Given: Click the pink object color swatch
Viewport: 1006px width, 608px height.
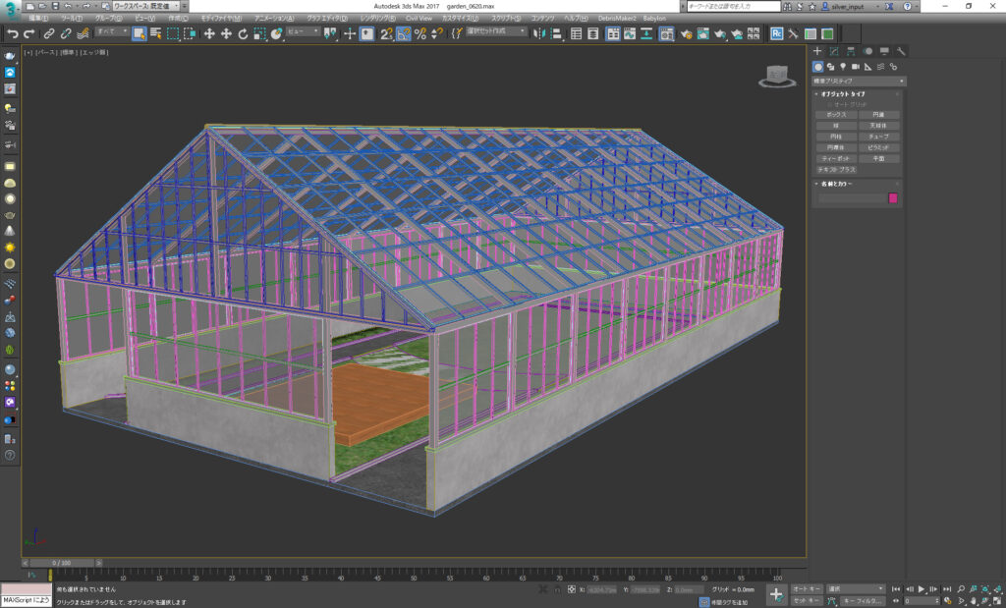Looking at the screenshot, I should (x=893, y=197).
